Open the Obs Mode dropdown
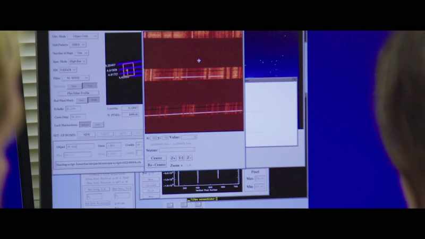425x239 pixels. tap(83, 36)
